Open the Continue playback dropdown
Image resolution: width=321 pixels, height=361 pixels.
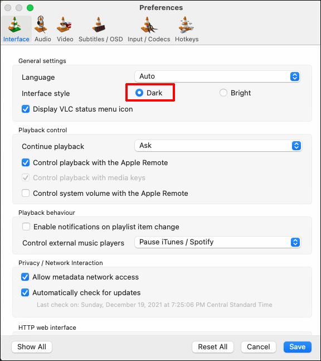coord(218,146)
